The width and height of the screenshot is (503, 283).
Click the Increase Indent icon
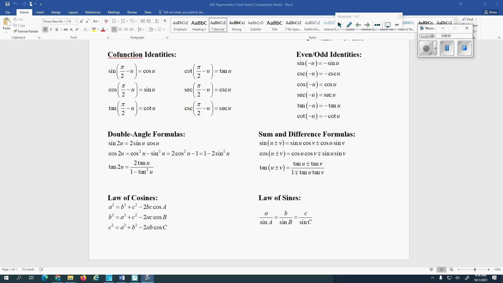(149, 21)
